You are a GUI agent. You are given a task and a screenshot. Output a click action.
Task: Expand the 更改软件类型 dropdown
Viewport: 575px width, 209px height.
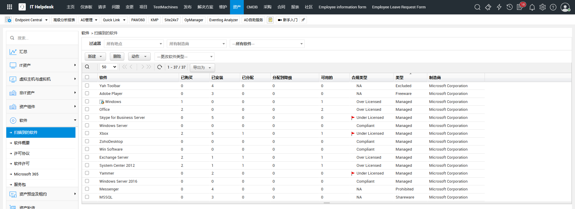pos(184,57)
